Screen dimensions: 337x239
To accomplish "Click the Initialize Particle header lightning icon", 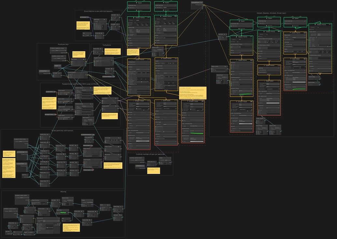I will pos(133,18).
